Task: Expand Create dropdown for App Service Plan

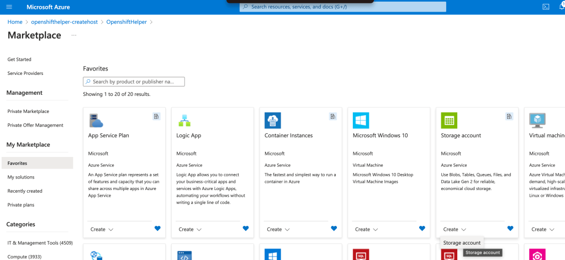Action: coord(102,230)
